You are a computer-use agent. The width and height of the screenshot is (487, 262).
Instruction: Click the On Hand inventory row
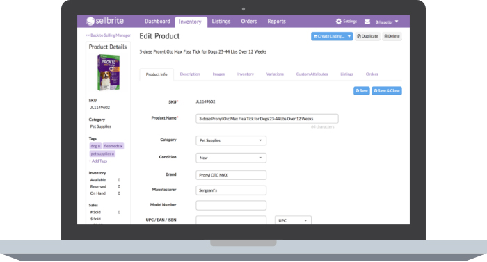tap(105, 193)
